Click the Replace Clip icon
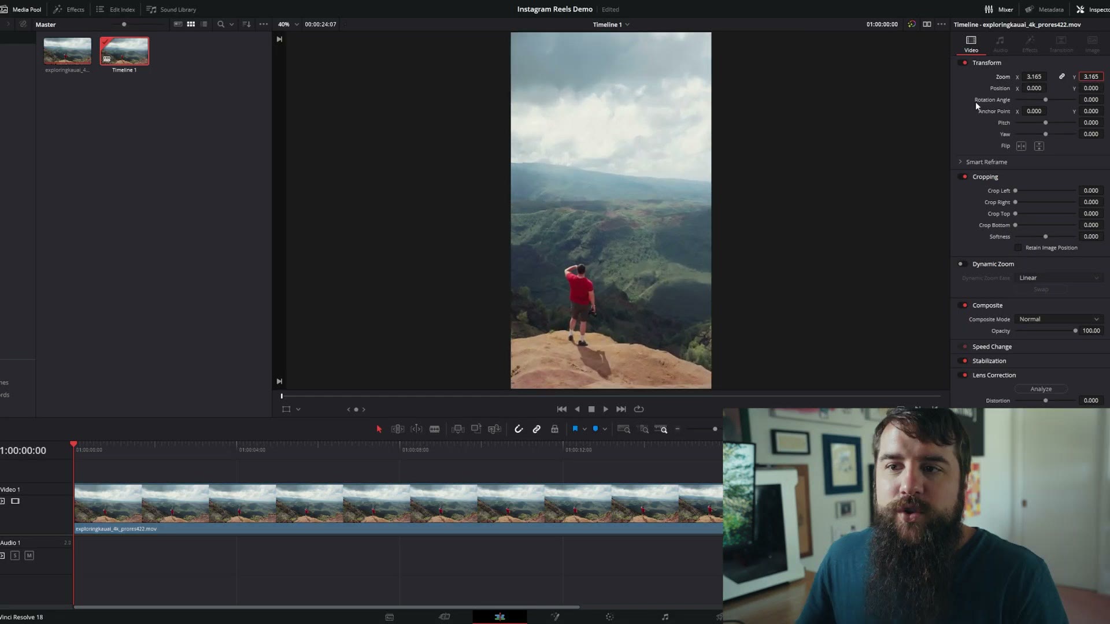Screen dimensions: 1110x624 coord(494,429)
